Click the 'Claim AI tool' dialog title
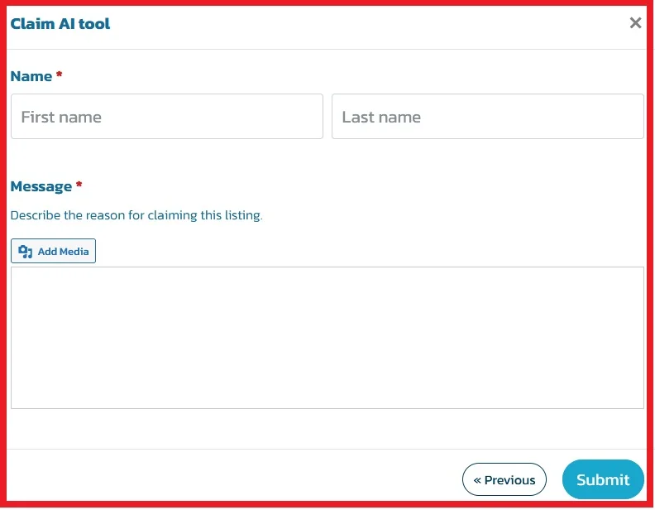The image size is (655, 510). tap(60, 24)
